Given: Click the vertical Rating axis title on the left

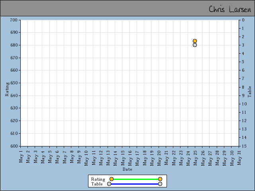Looking at the screenshot, I should [x=7, y=90].
